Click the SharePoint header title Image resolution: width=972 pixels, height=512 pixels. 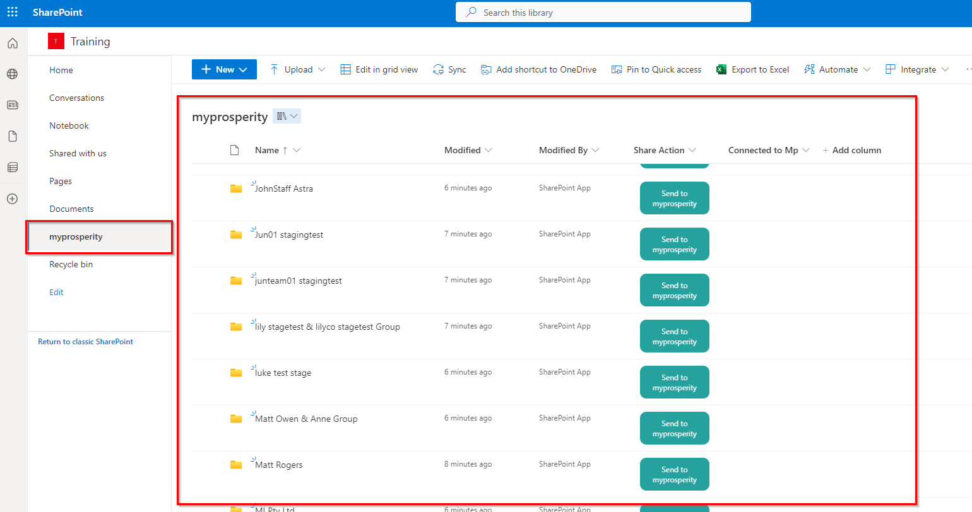57,13
